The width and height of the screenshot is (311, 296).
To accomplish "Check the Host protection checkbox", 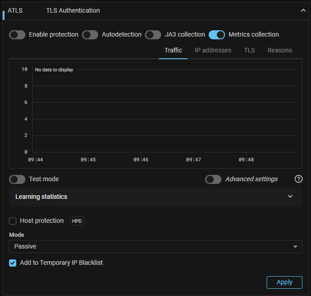I will click(13, 221).
